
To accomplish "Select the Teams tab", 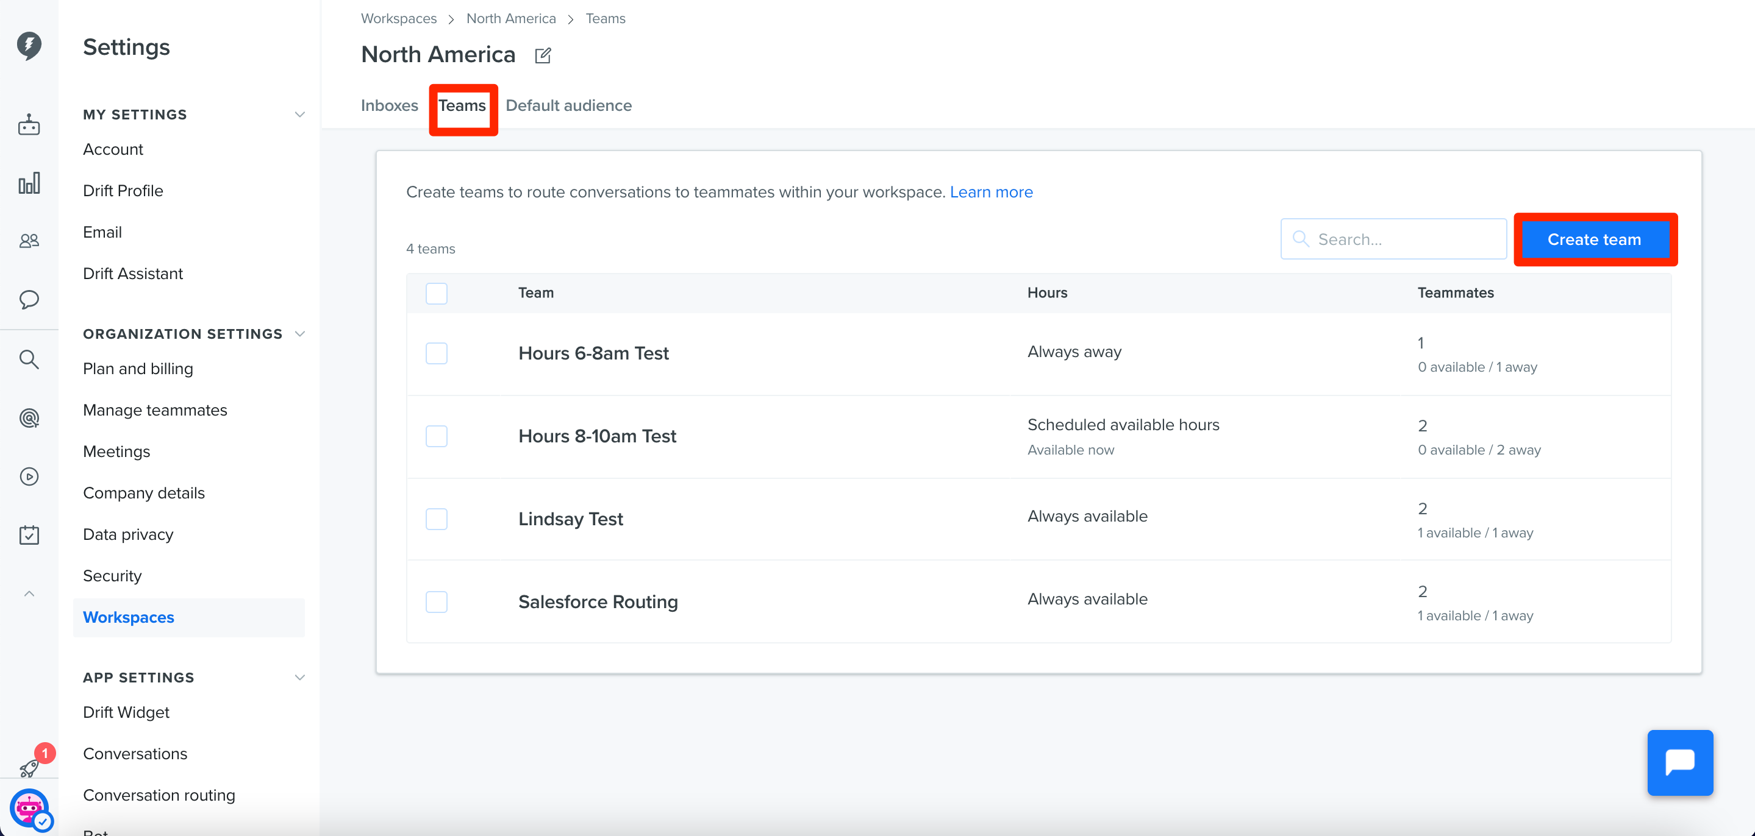I will point(462,105).
